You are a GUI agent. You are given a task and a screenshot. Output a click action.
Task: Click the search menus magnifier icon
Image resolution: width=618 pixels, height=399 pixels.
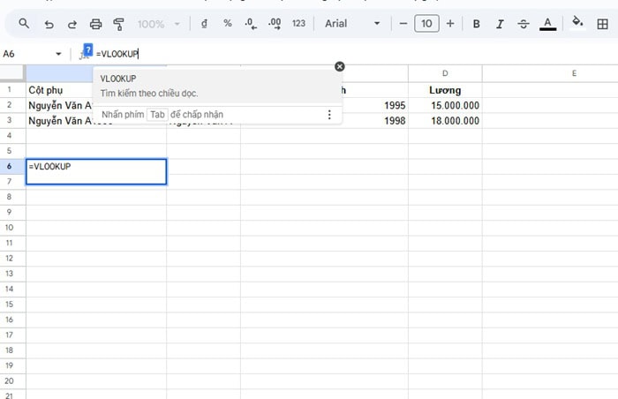point(24,24)
